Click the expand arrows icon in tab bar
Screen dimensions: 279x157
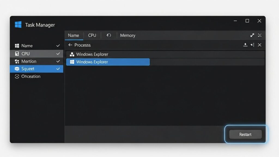pos(252,35)
